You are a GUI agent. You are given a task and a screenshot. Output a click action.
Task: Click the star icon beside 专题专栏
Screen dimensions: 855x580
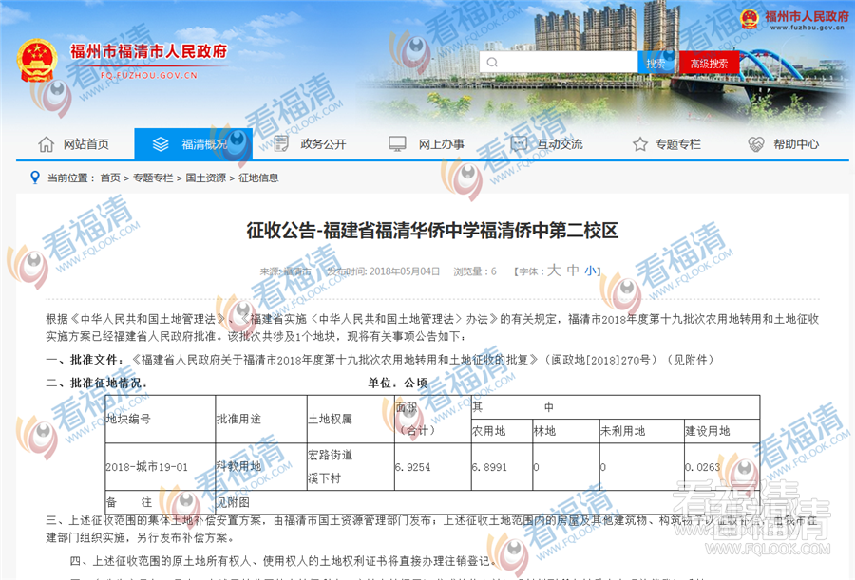point(639,144)
